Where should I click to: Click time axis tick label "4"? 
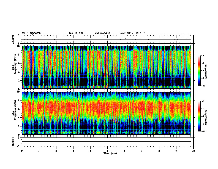click(x=91, y=151)
